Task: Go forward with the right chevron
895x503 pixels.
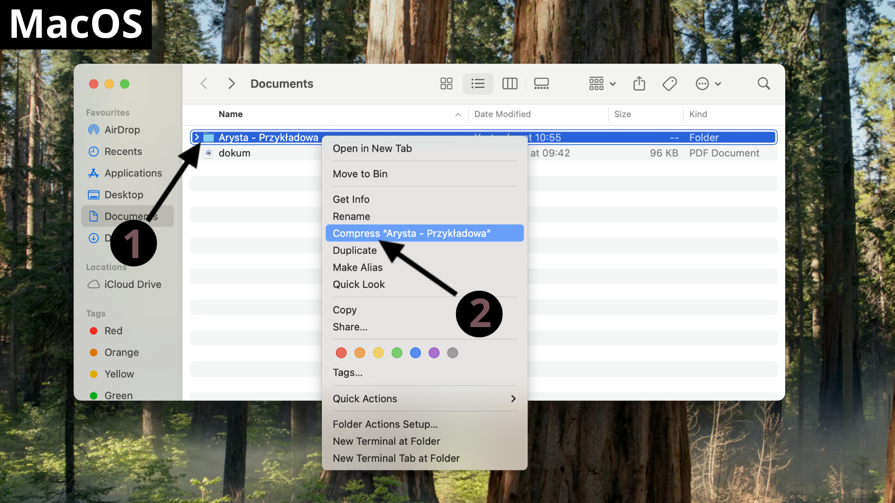Action: coord(231,84)
